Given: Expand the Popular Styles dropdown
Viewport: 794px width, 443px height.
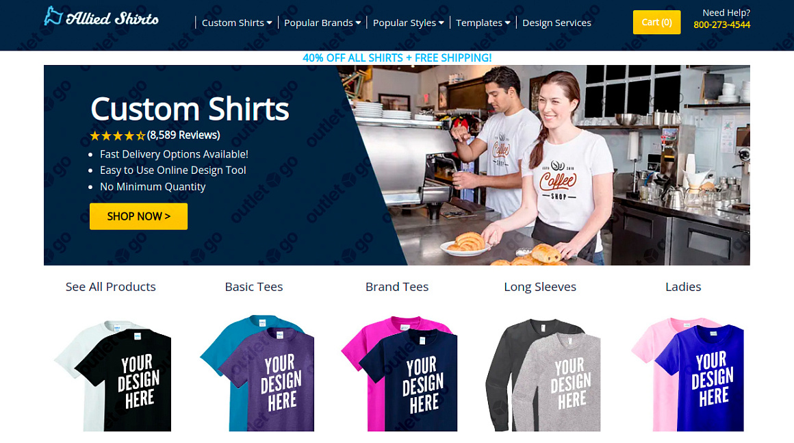Looking at the screenshot, I should tap(408, 23).
